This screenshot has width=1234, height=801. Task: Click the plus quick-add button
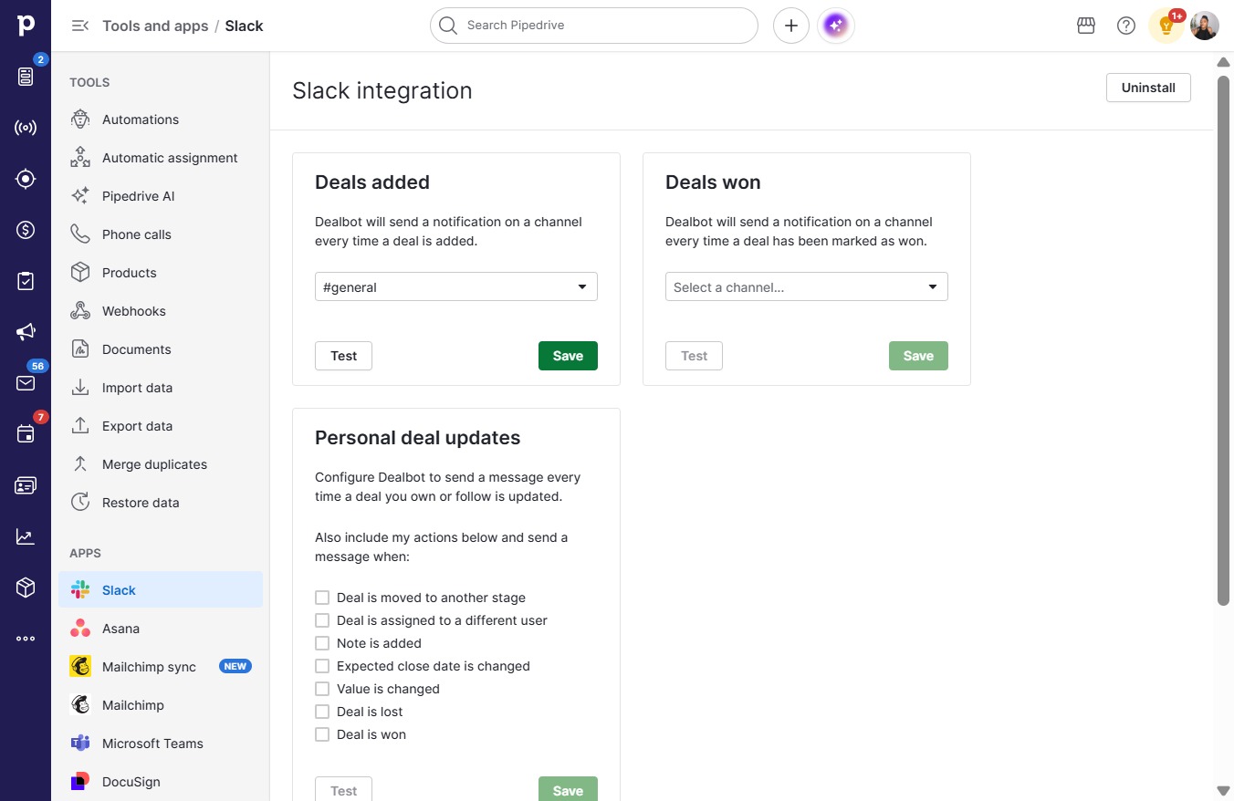tap(791, 26)
